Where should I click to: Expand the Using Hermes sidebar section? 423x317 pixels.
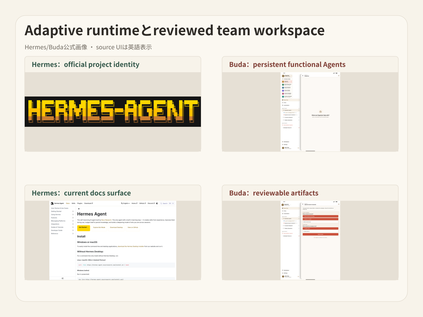[x=62, y=215]
